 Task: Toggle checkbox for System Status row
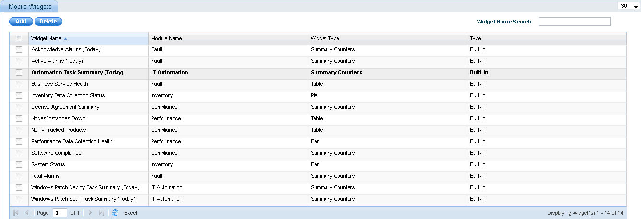coord(19,165)
